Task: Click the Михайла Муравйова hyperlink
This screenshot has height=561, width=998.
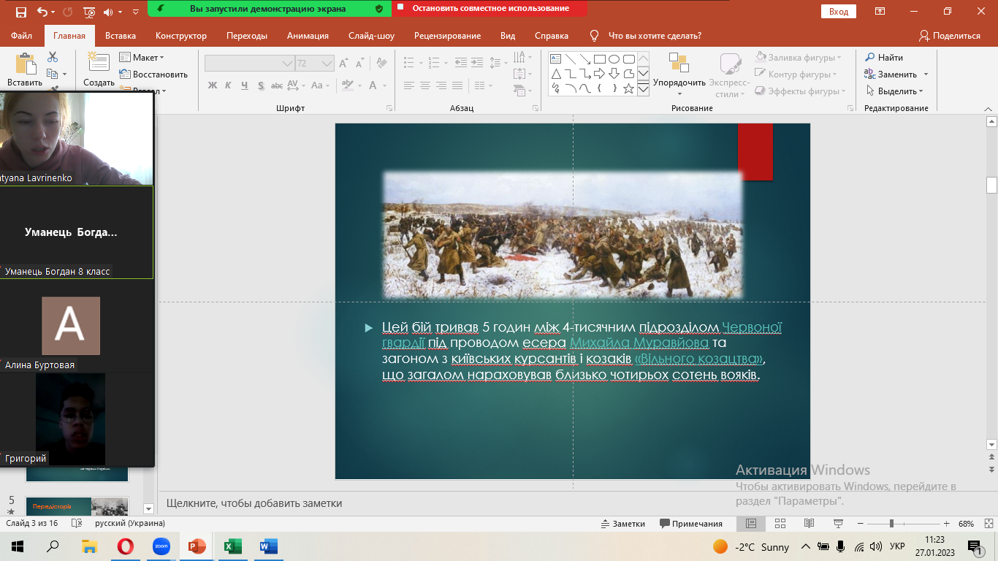Action: point(639,343)
